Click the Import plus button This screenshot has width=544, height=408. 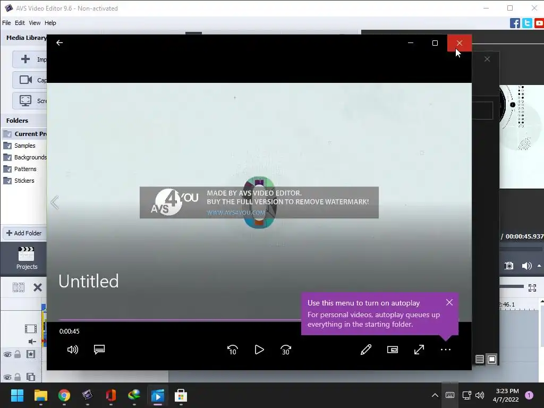point(30,59)
